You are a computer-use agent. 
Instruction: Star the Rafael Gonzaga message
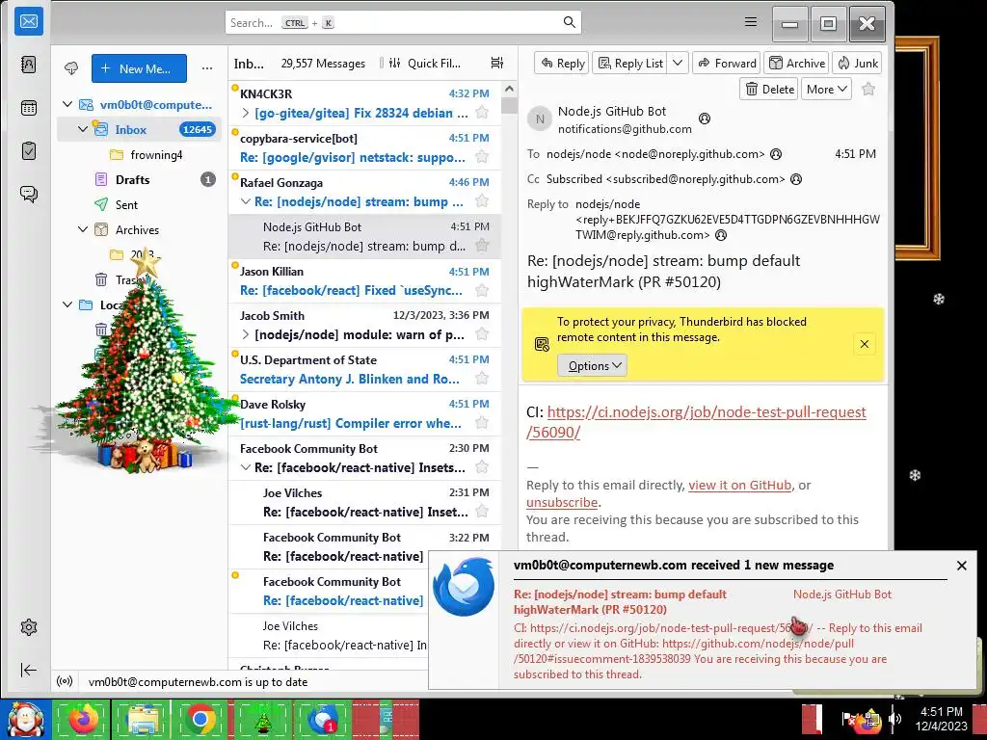pyautogui.click(x=482, y=201)
